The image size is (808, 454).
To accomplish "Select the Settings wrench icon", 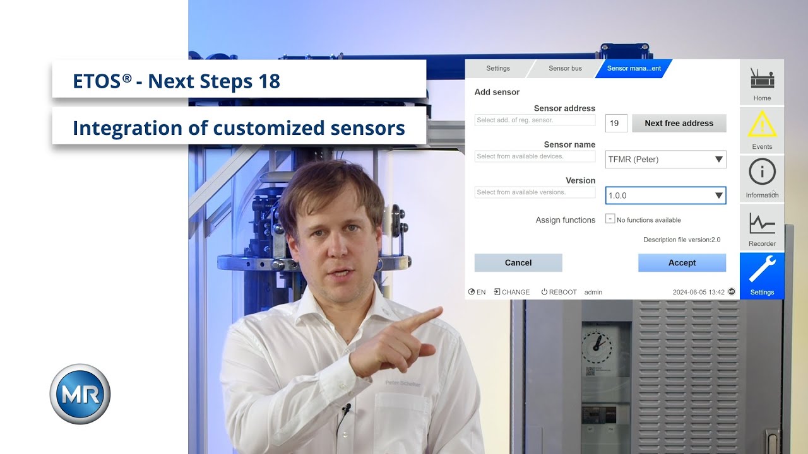I will click(x=762, y=276).
